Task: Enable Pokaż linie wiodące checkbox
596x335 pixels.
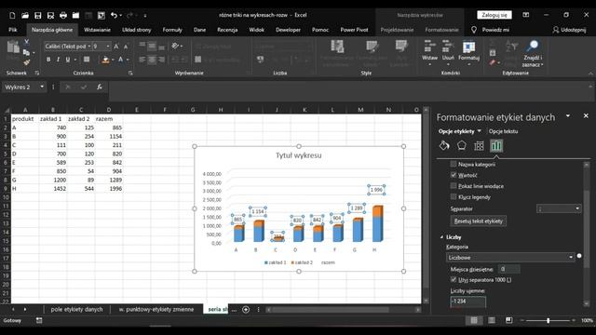Action: pos(454,186)
